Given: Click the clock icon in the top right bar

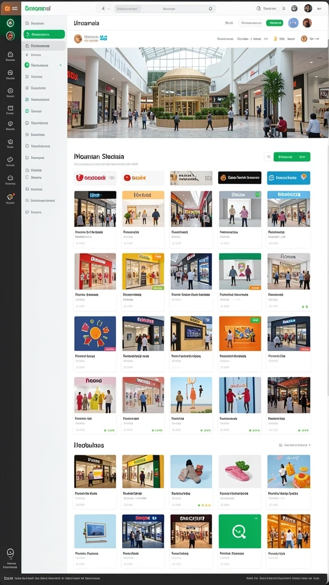Looking at the screenshot, I should tap(259, 8).
